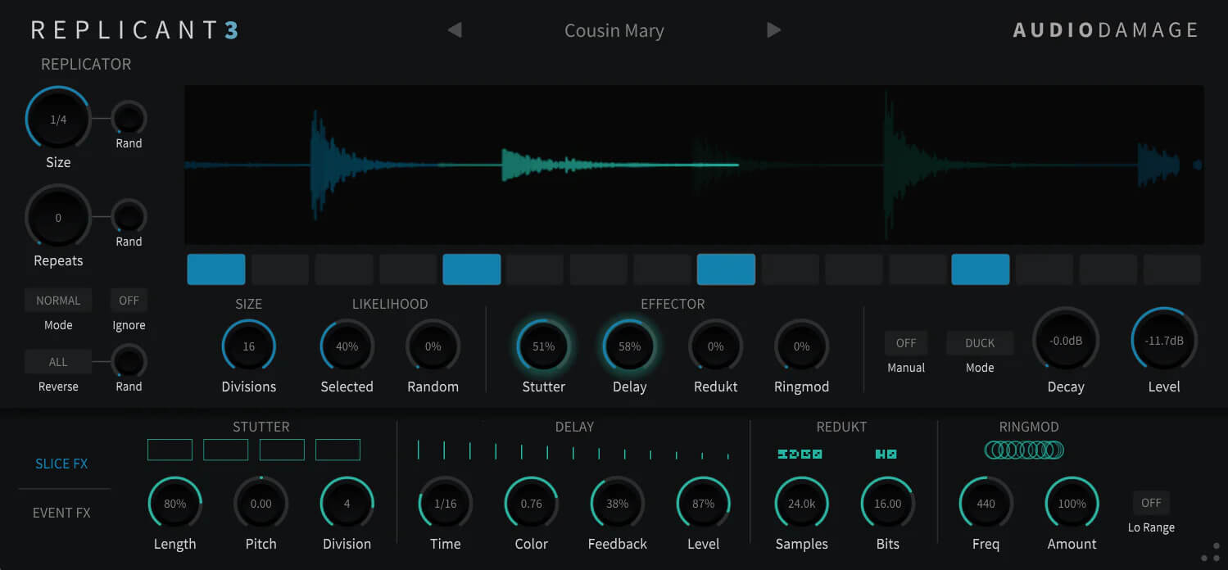The height and width of the screenshot is (570, 1228).
Task: Click the Divisions knob under SIZE
Action: [x=248, y=346]
